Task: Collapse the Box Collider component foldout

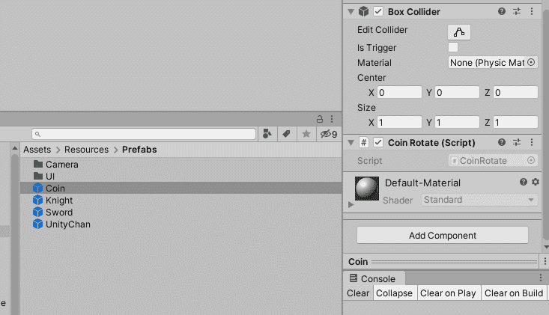Action: 351,12
